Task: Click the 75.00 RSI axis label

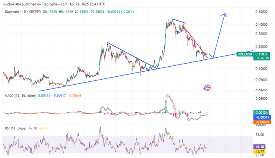Action: coord(260,135)
